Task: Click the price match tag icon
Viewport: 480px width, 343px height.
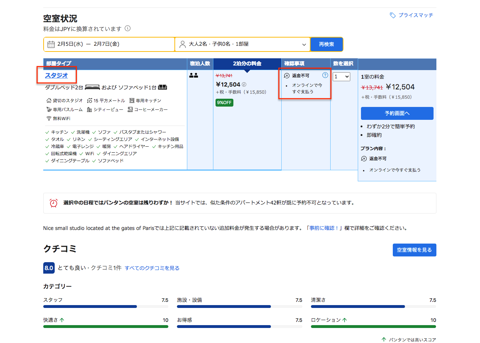Action: (392, 15)
